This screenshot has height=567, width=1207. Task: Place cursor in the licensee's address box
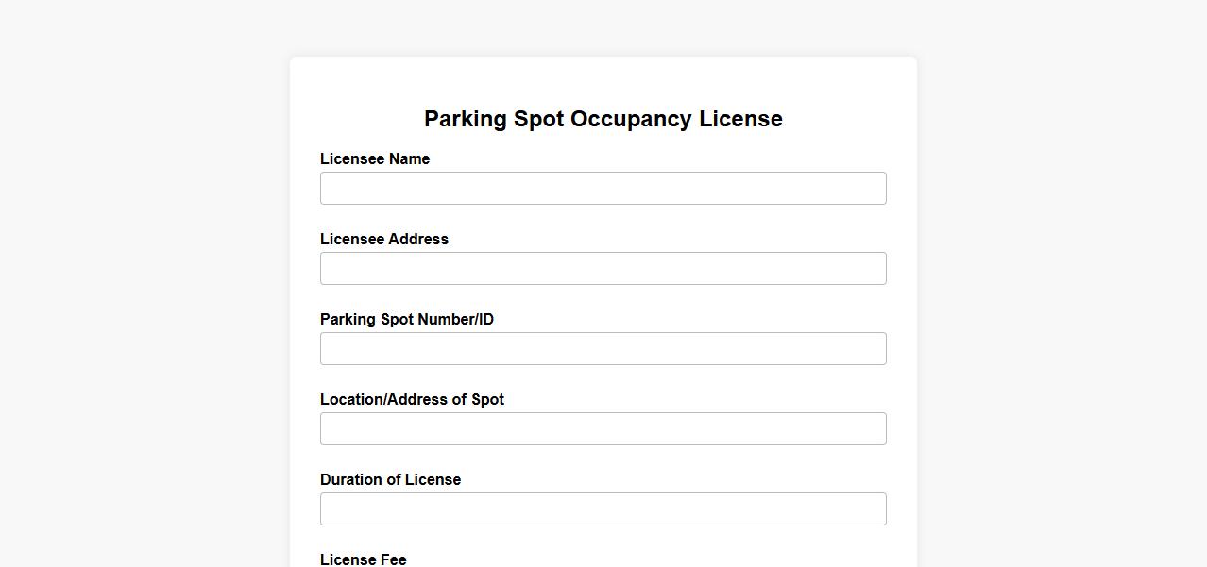[603, 268]
